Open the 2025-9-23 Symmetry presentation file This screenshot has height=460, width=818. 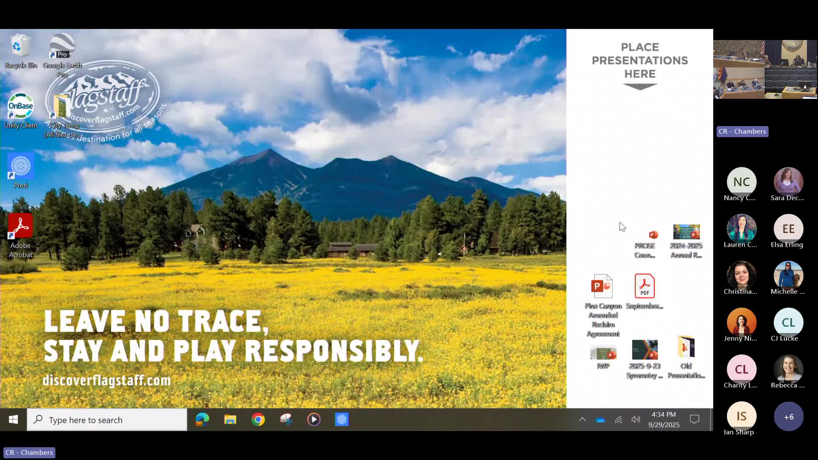(644, 350)
